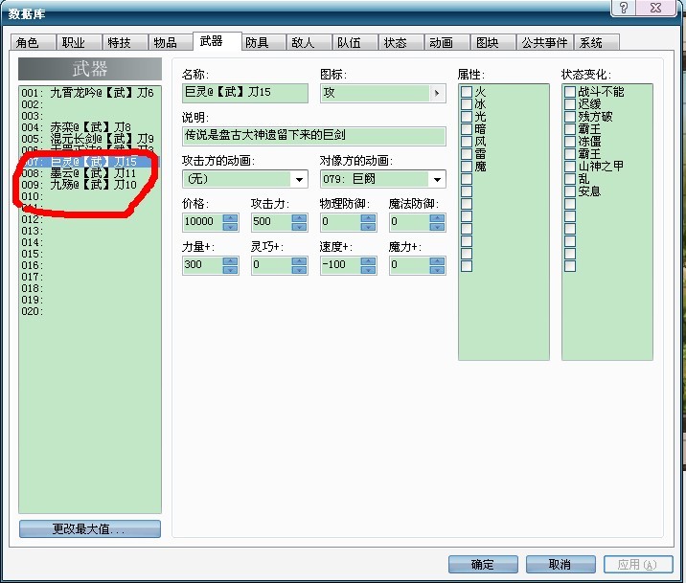Toggle the 暗 attribute
The image size is (686, 583).
pos(467,129)
